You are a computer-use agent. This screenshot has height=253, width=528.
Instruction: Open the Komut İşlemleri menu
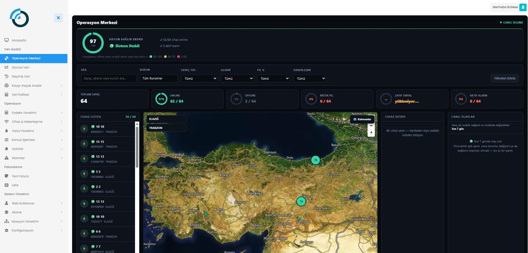coord(34,140)
